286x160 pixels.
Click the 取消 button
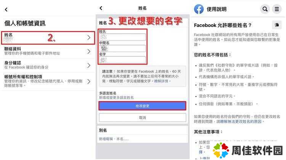142,118
